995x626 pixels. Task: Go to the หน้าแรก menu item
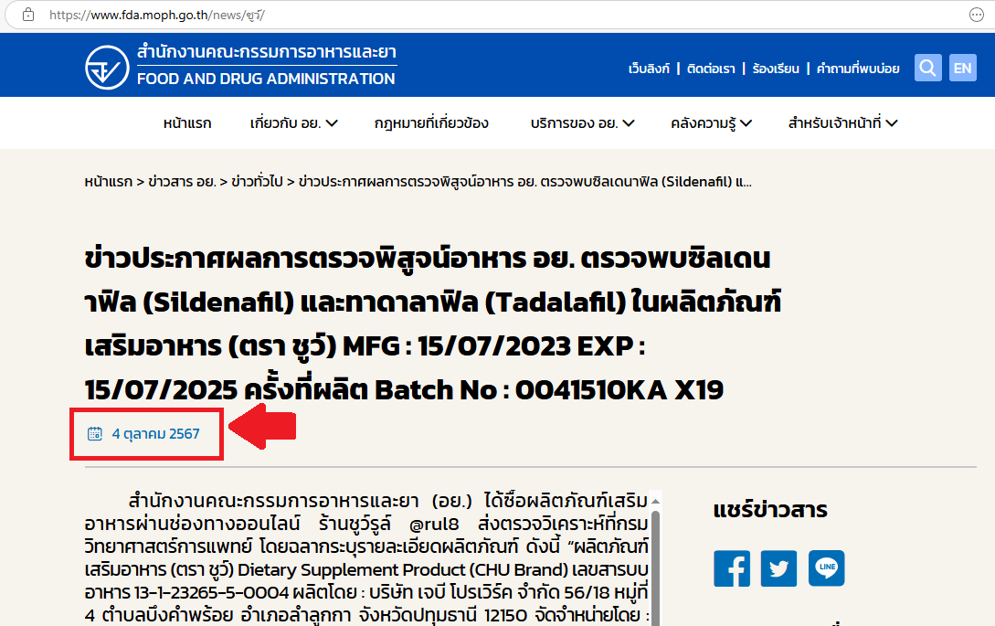click(187, 123)
